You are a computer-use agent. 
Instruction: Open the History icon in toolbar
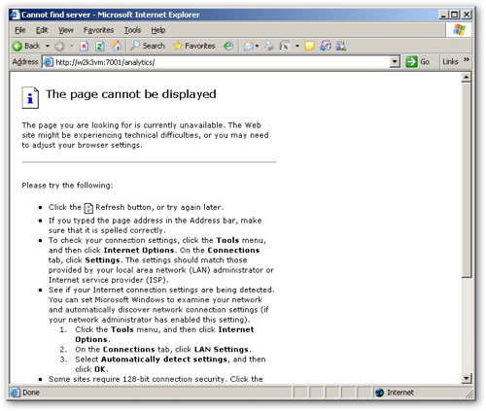tap(228, 47)
